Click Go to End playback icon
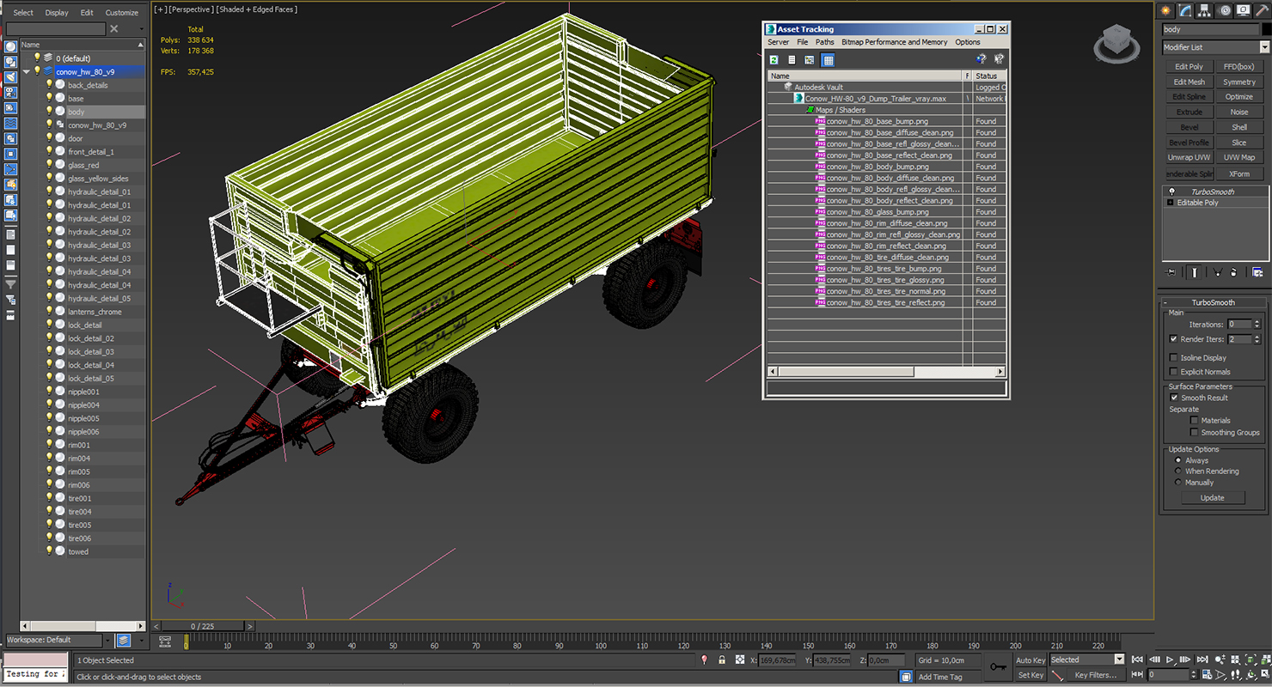This screenshot has width=1272, height=687. coord(1203,660)
